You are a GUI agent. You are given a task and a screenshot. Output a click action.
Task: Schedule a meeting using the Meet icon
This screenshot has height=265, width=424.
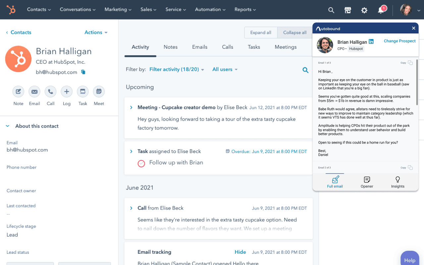(x=99, y=91)
